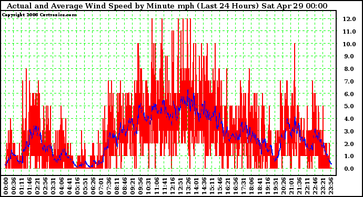Image resolution: width=363 pixels, height=197 pixels.
Task: Click the chart title text
Action: 167,6
